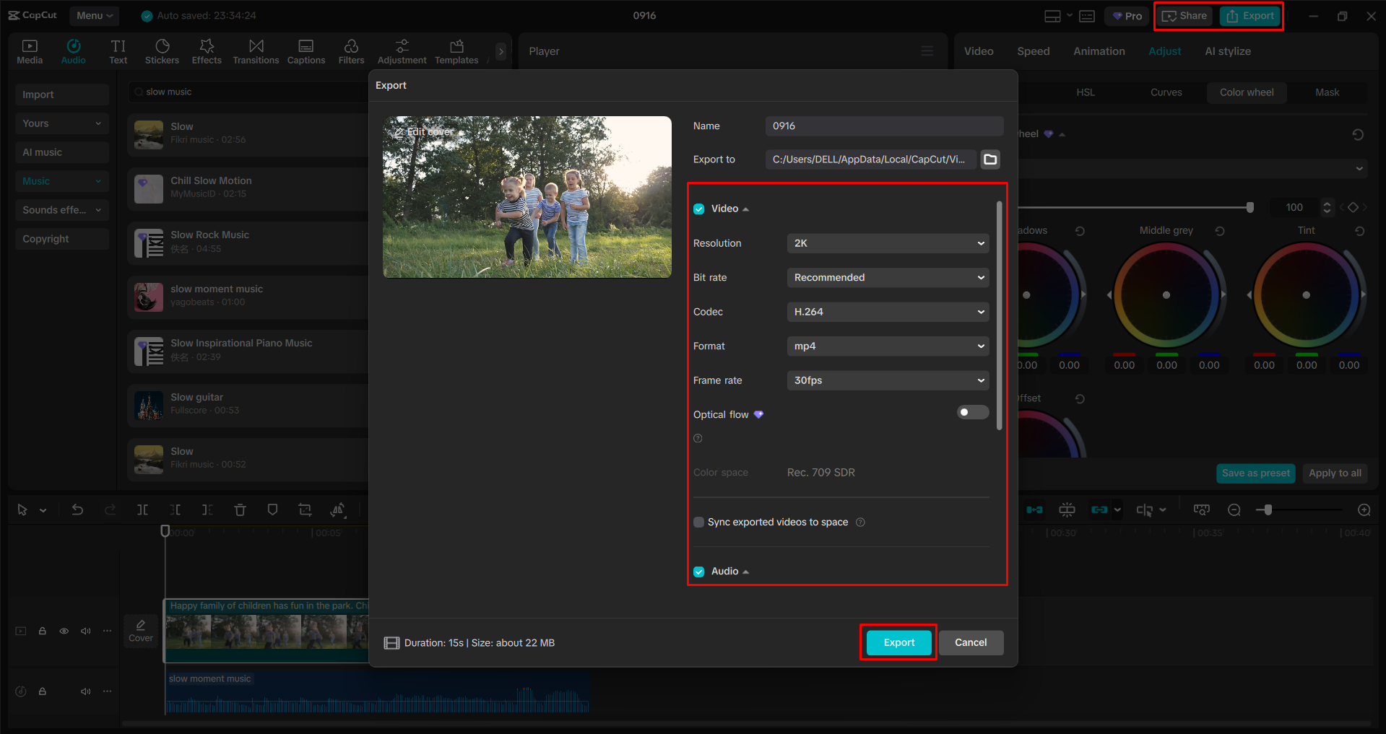Browse export folder with folder icon

(990, 160)
